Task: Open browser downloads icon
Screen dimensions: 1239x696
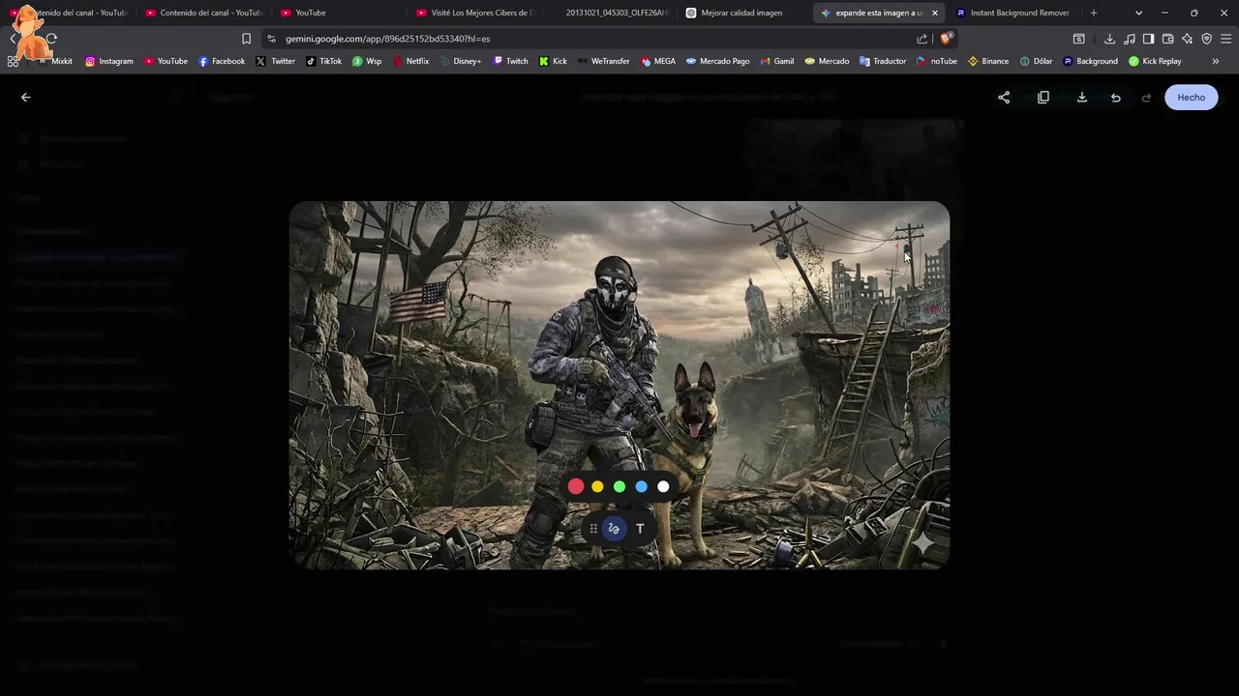Action: pos(1109,39)
